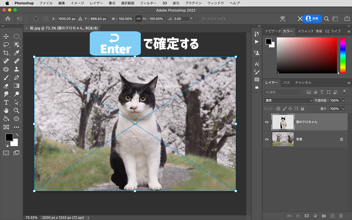This screenshot has width=352, height=220.
Task: Go to the Home screen
Action: [x=8, y=19]
